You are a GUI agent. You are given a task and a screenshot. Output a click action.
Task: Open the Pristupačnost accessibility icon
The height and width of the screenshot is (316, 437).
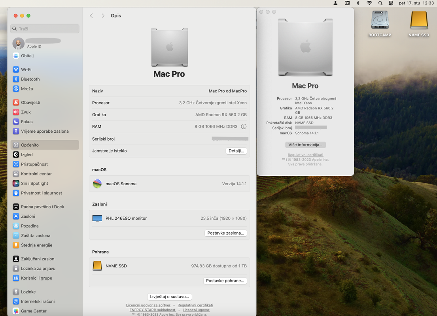point(16,164)
